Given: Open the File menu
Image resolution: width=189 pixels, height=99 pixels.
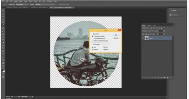Looking at the screenshot, I should pyautogui.click(x=7, y=1).
